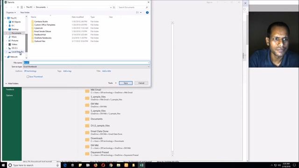This screenshot has width=299, height=168.
Task: Click the blue help question-mark icon
Action: [x=147, y=13]
